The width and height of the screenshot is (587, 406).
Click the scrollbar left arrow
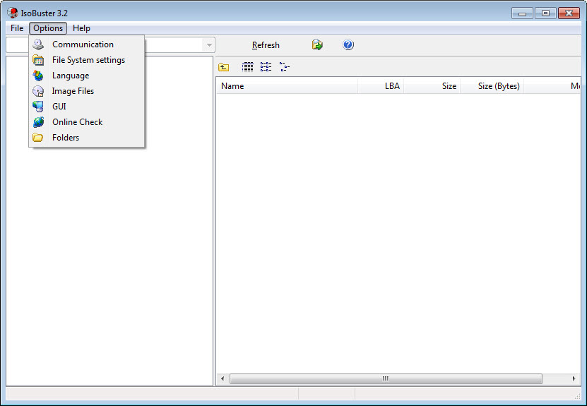(223, 378)
